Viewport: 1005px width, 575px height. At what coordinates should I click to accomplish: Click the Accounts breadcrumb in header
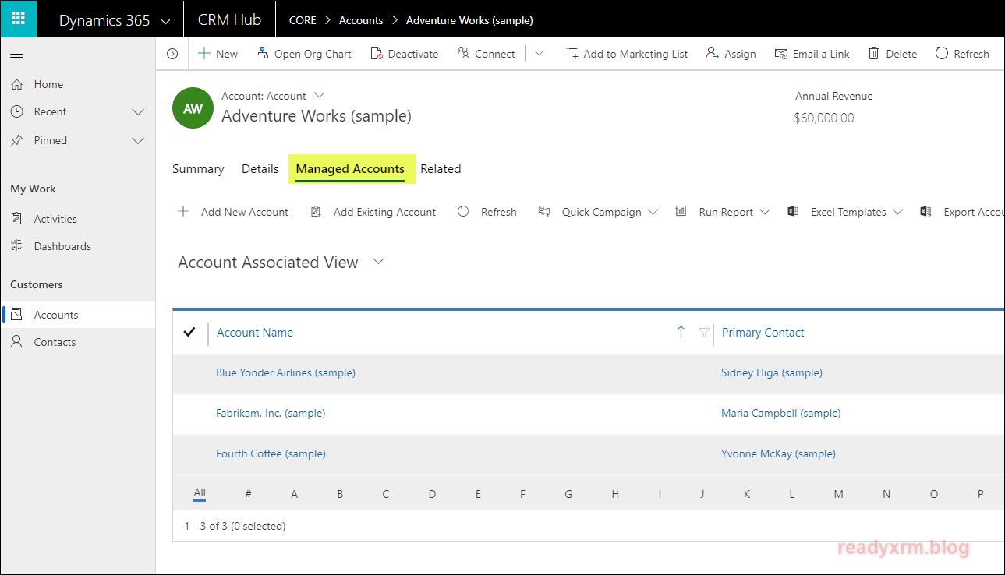361,20
